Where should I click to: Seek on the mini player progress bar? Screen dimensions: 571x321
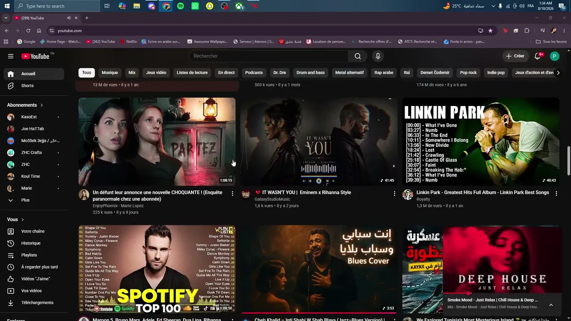(502, 293)
